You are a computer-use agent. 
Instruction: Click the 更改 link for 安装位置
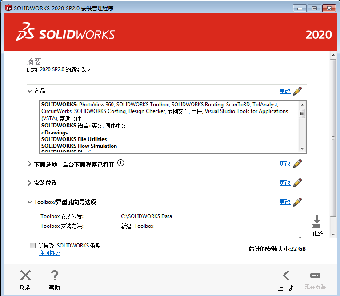click(x=285, y=182)
